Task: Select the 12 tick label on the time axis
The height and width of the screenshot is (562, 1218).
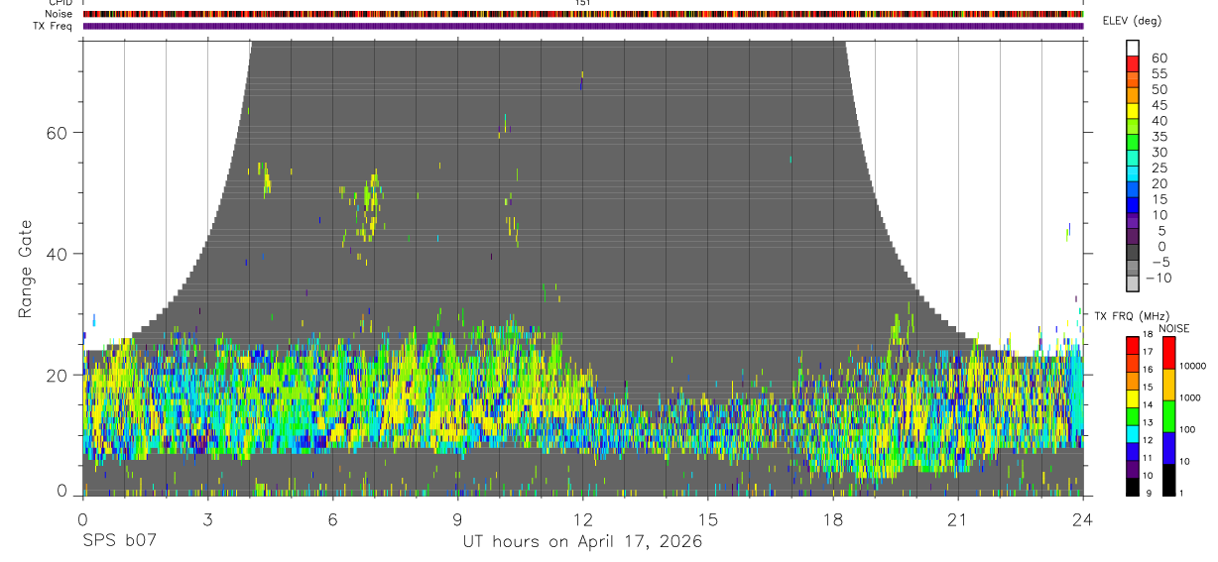Action: click(x=582, y=519)
